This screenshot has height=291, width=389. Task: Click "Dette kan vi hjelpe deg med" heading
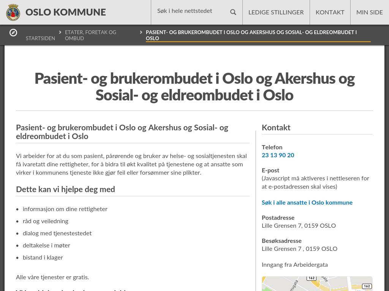pos(65,189)
